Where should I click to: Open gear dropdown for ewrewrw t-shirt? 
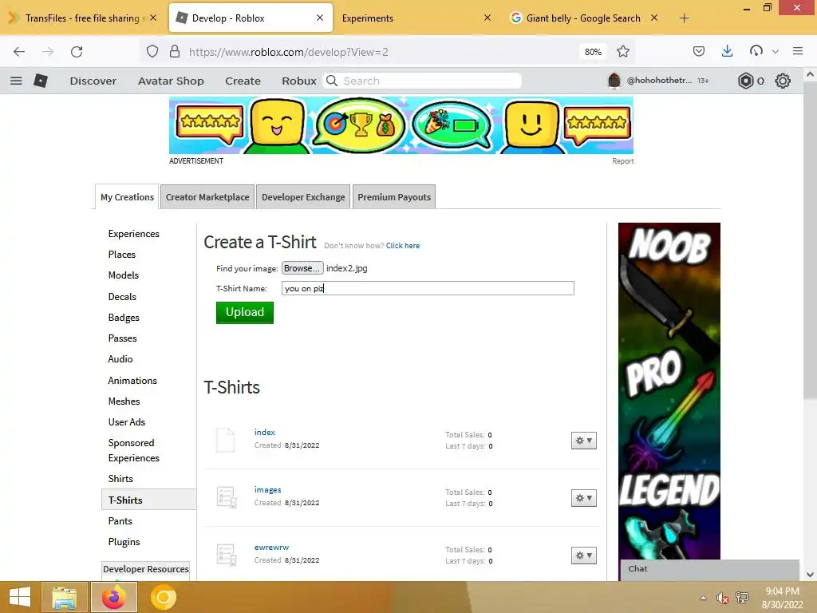coord(583,556)
